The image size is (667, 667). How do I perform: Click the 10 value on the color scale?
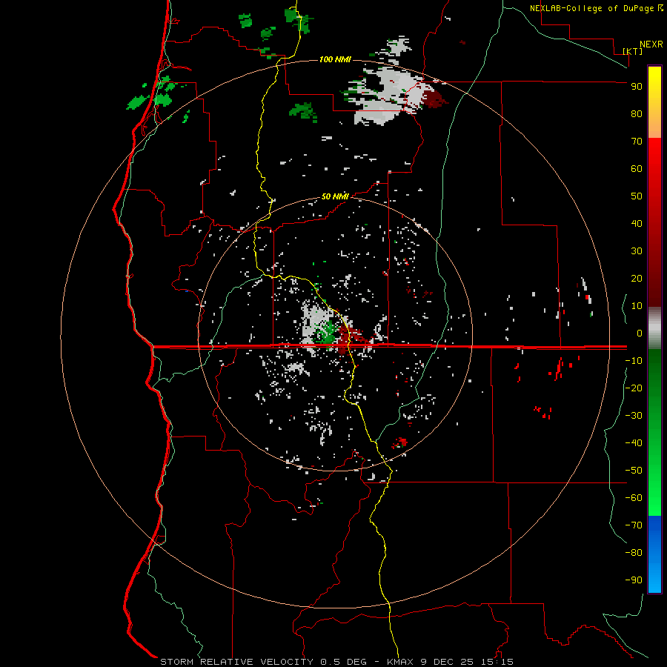point(637,306)
